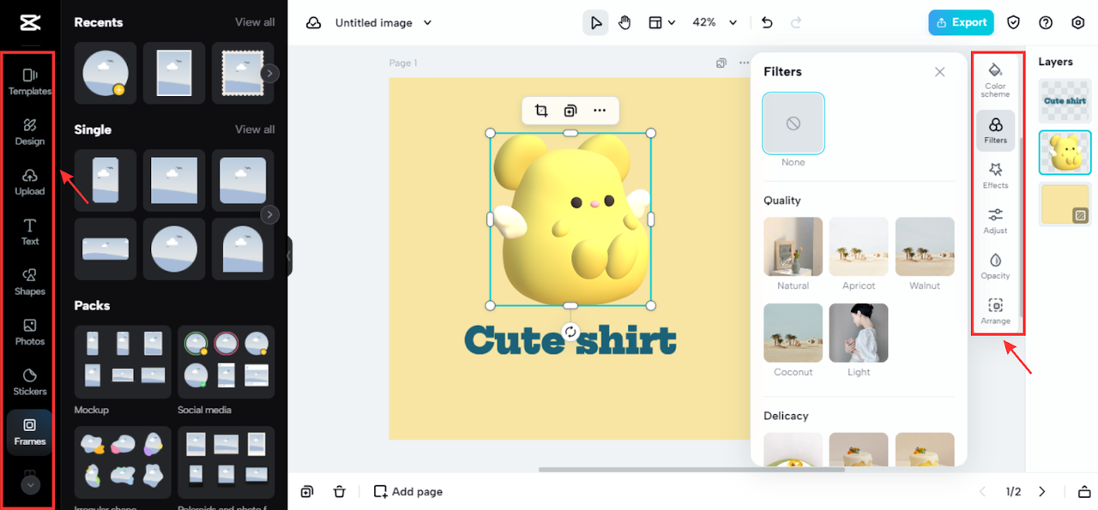Viewport: 1098px width, 510px height.
Task: Open the Templates sidebar panel
Action: coord(30,81)
